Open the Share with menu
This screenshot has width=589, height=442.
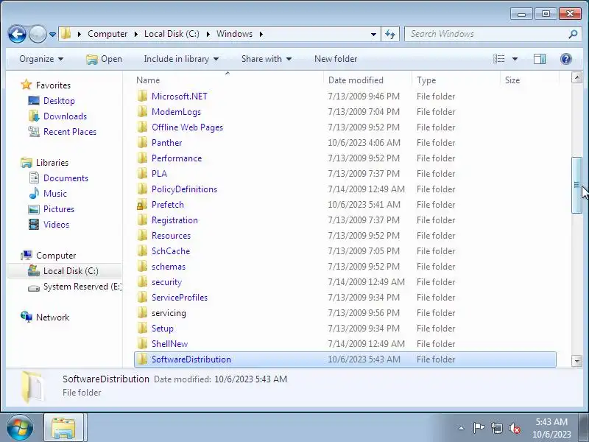[267, 59]
